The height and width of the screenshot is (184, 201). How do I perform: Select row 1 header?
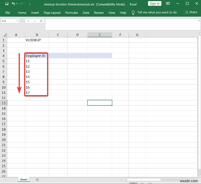(x=3, y=40)
